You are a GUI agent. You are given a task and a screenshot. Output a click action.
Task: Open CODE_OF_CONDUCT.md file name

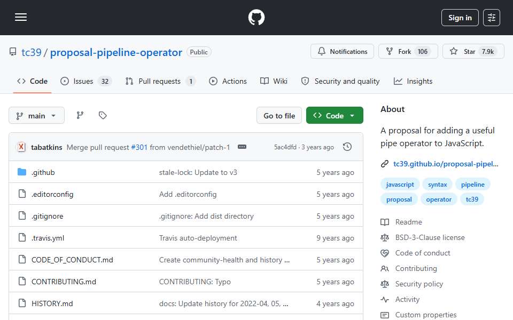point(72,260)
